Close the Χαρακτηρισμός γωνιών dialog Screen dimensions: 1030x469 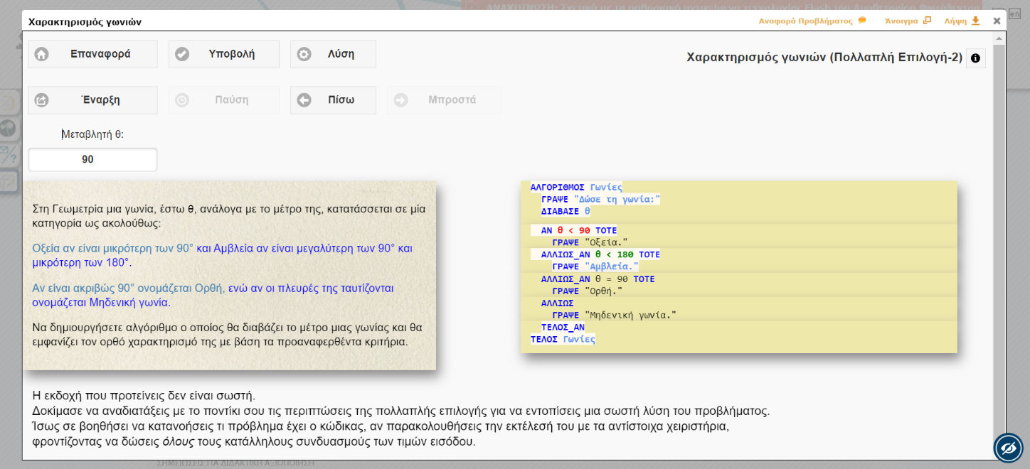pos(997,21)
